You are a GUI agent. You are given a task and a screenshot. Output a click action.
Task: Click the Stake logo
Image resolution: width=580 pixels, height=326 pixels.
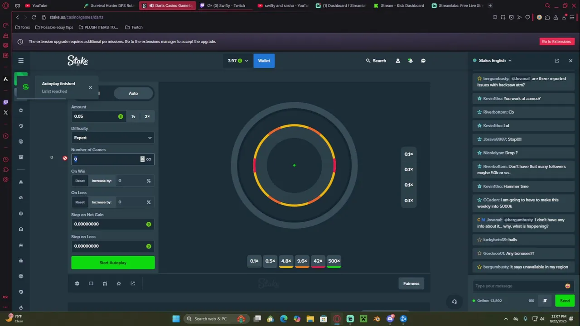tap(77, 61)
